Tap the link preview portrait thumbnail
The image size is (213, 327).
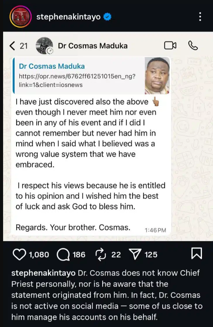(x=156, y=75)
